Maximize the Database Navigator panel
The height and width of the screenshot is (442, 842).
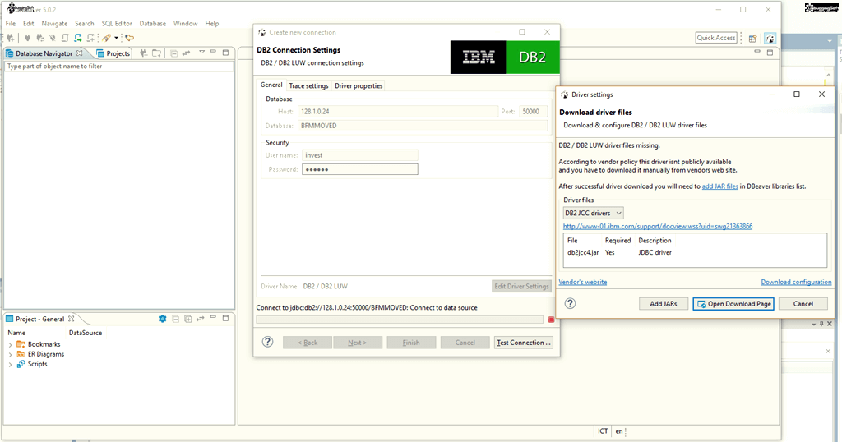point(225,53)
